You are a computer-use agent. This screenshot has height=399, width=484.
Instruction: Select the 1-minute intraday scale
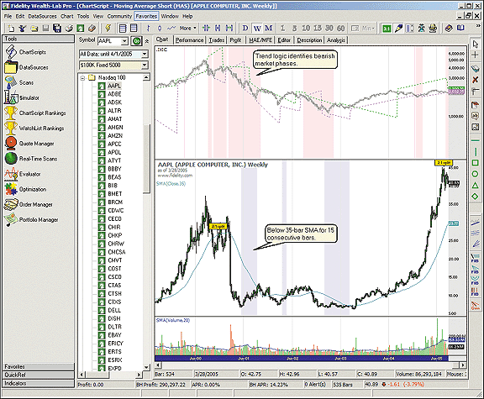(x=282, y=29)
